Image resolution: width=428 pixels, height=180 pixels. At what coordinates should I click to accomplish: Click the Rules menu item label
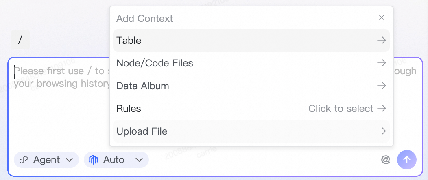129,109
